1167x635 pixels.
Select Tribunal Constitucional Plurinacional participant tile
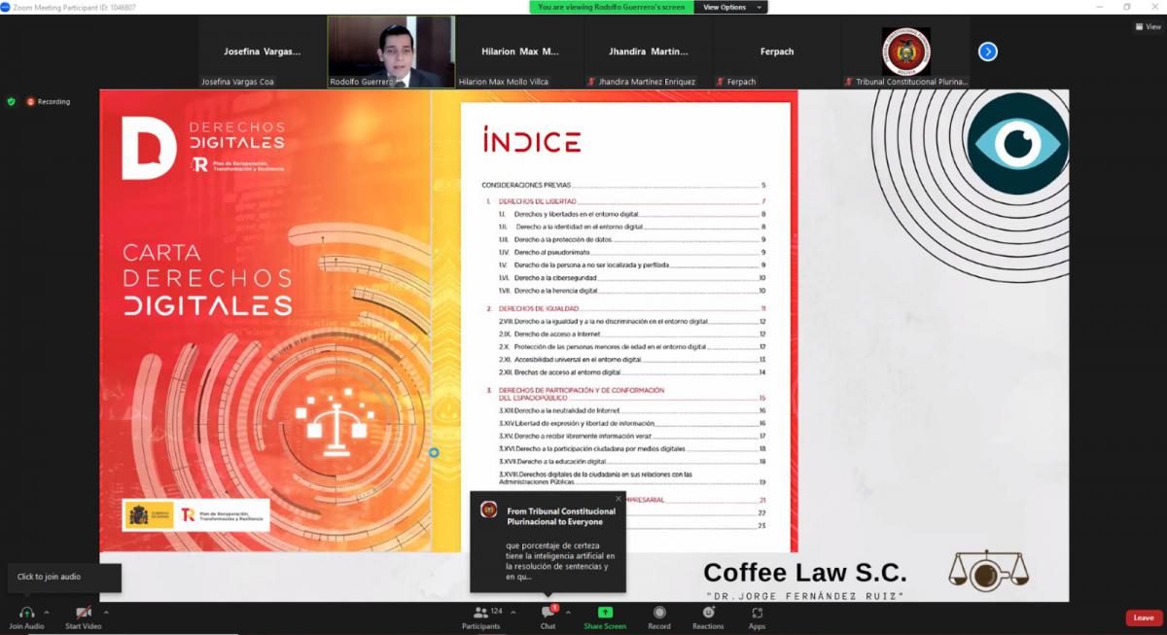[906, 52]
